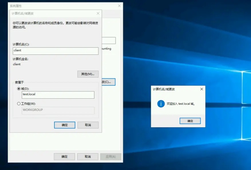Close the dialog containing the computer name field
This screenshot has height=170, width=251.
click(x=98, y=13)
